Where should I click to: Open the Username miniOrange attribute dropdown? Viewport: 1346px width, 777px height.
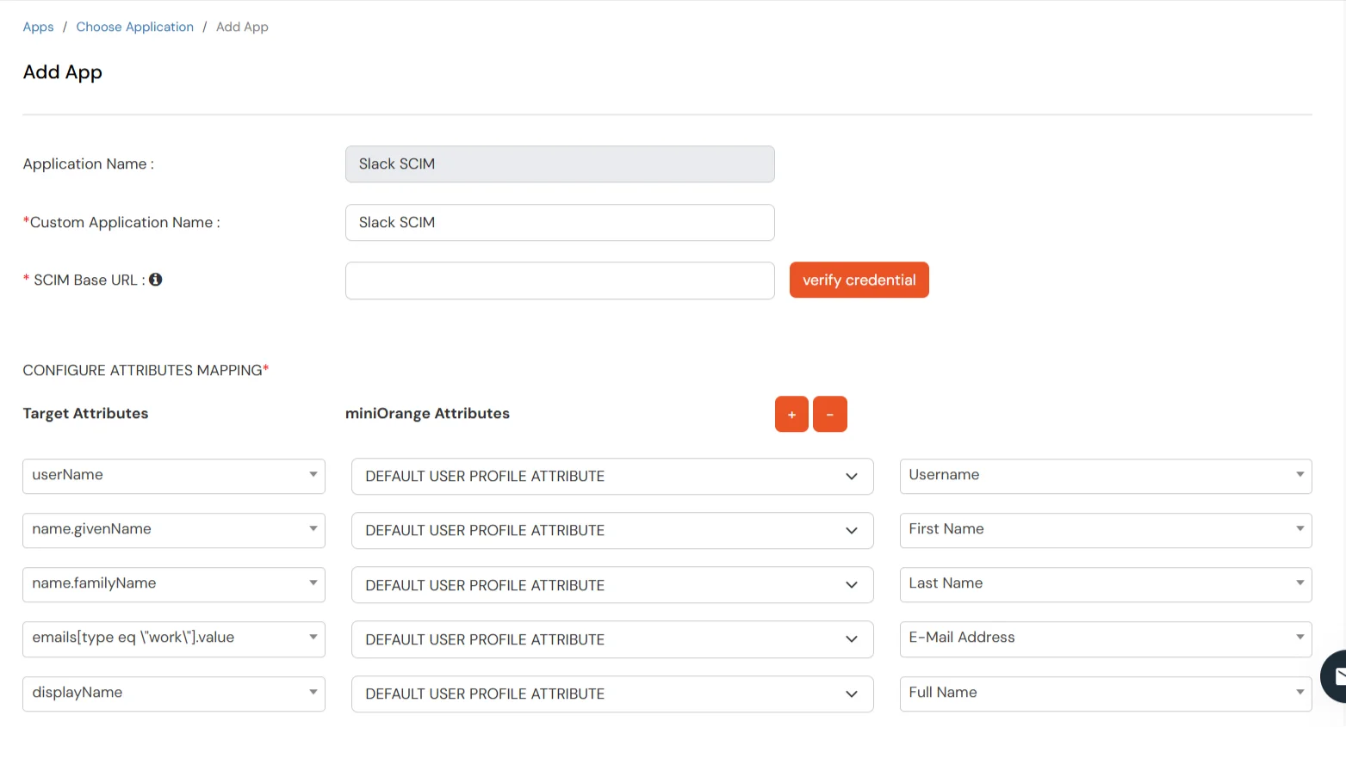pos(1105,476)
